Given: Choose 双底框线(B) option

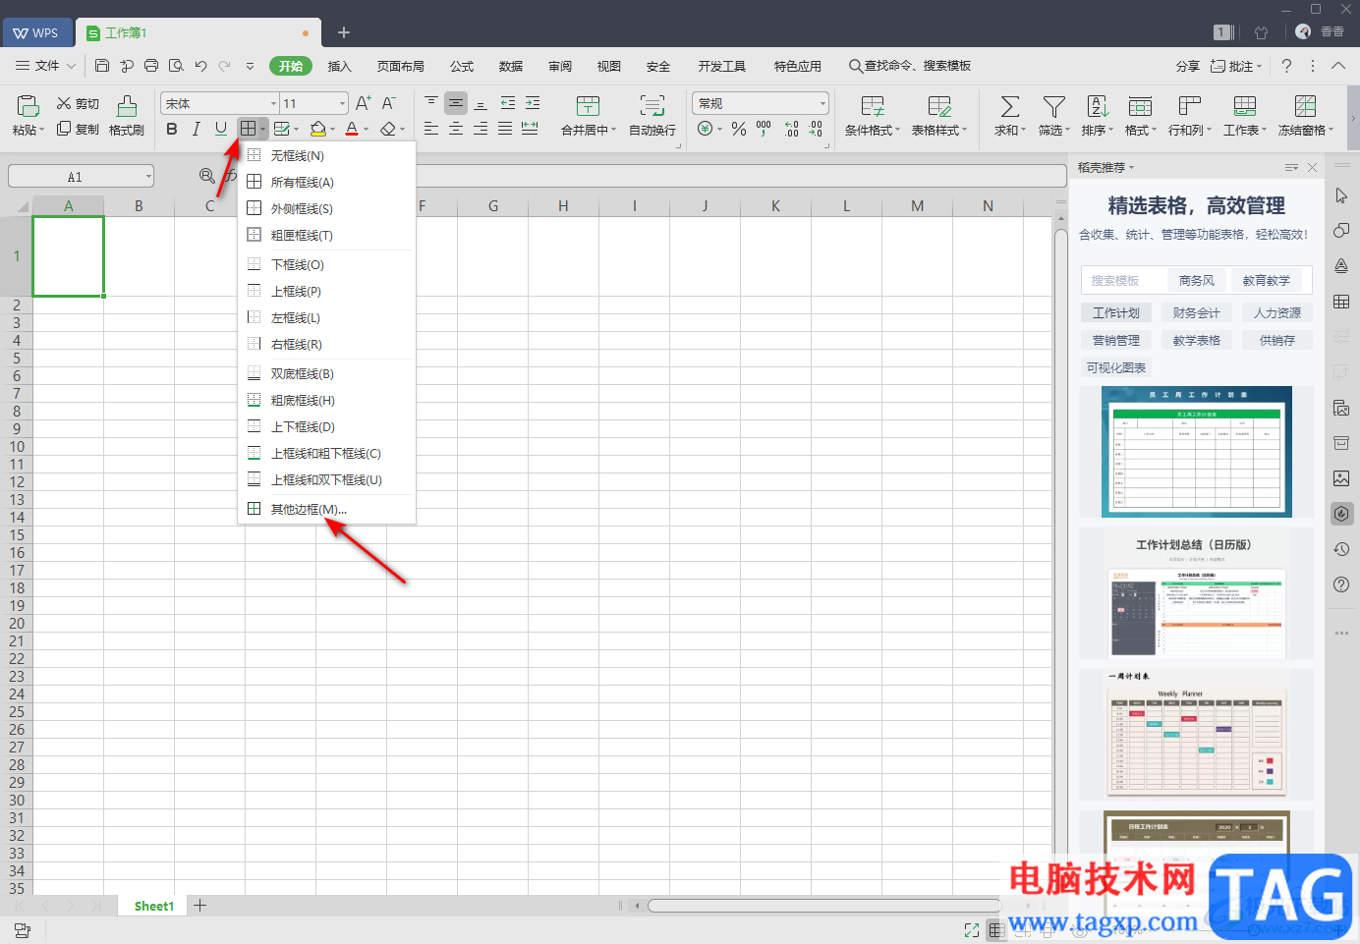Looking at the screenshot, I should coord(327,373).
